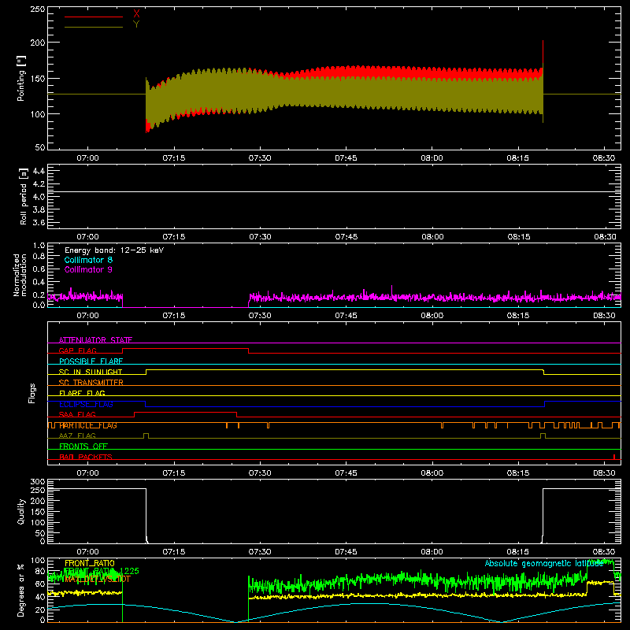Click the Normalized modulation axis title

[20, 275]
